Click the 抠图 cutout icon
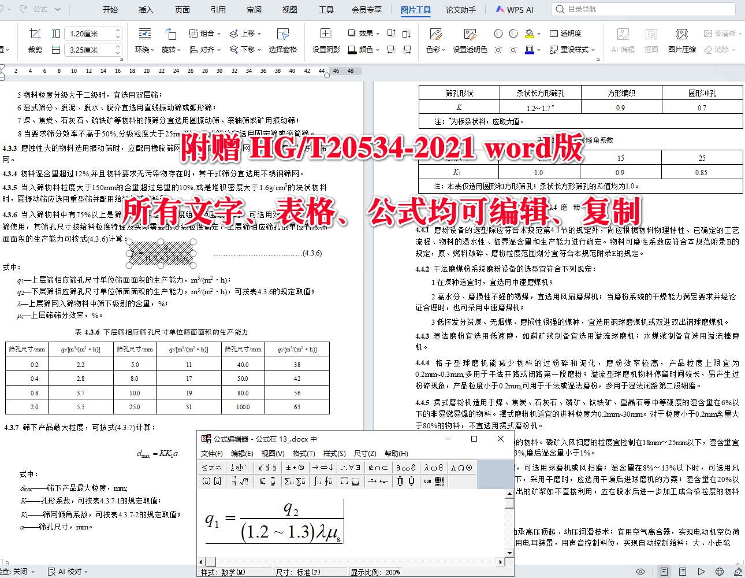Viewport: 745px width, 578px height. click(651, 40)
